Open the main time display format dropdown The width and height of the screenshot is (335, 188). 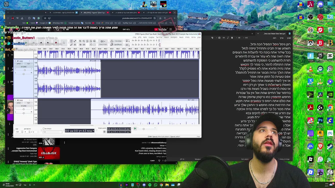pos(93,131)
